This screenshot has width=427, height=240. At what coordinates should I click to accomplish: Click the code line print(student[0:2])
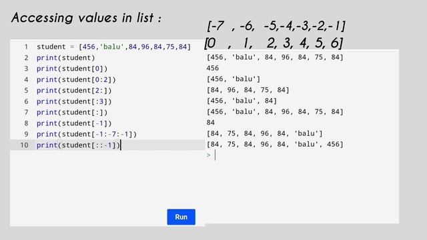coord(76,79)
